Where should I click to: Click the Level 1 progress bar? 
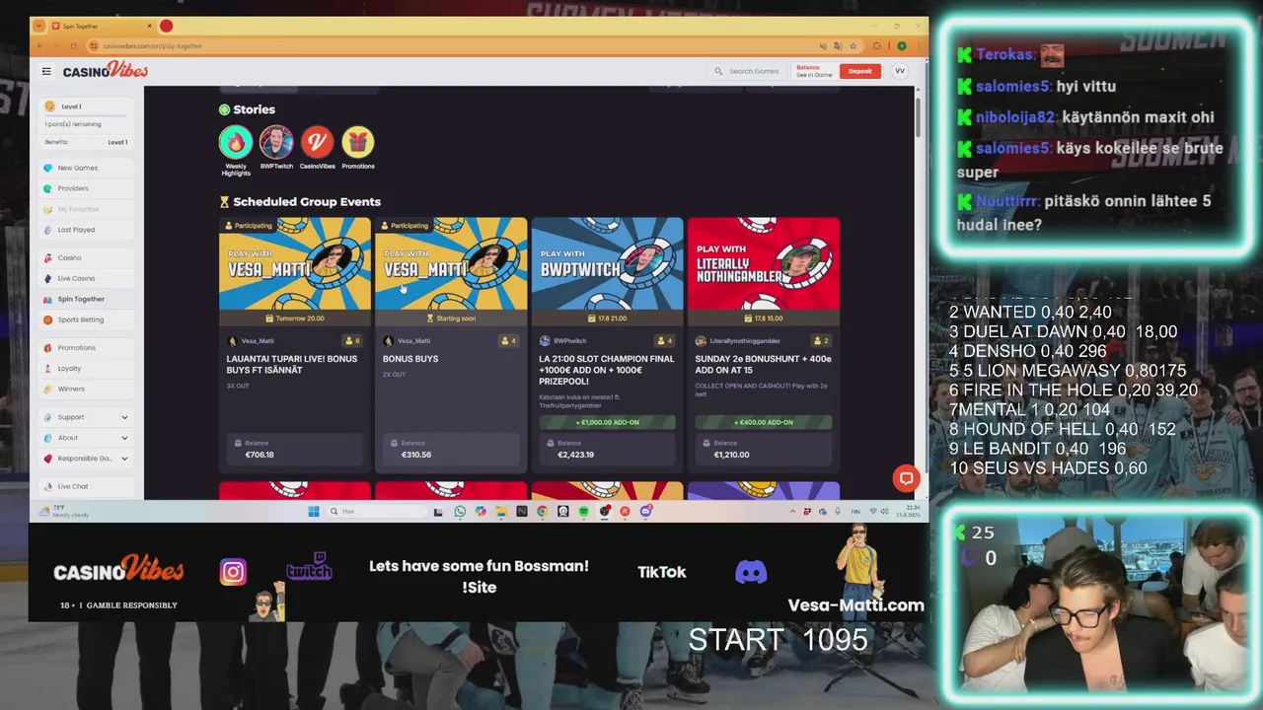[86, 116]
